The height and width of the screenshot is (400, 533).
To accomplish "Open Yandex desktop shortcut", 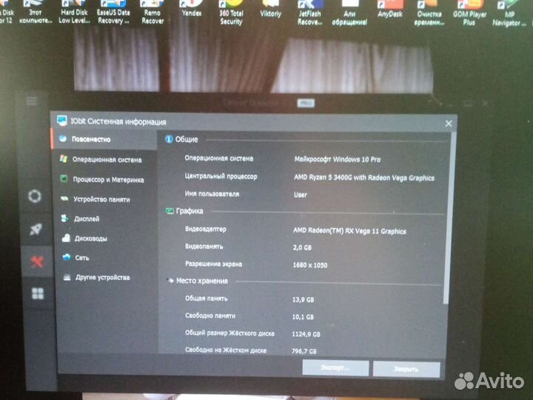I will coord(192,9).
